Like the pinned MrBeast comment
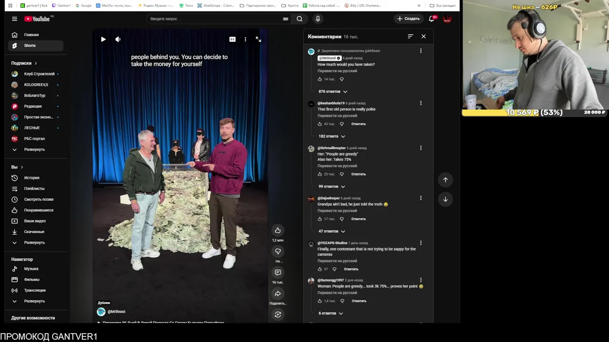609x342 pixels. [320, 79]
